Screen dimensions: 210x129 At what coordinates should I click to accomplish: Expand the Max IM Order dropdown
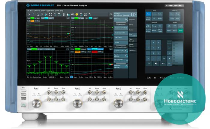[121, 60]
